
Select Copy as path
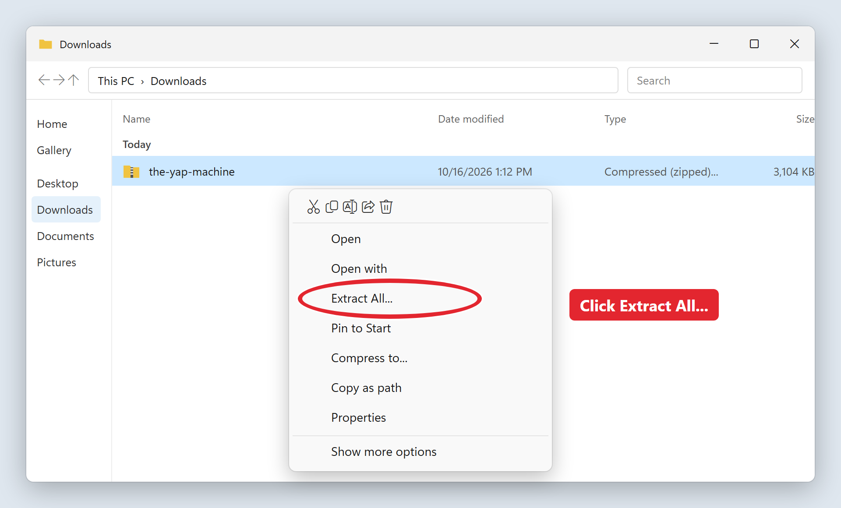tap(420, 388)
